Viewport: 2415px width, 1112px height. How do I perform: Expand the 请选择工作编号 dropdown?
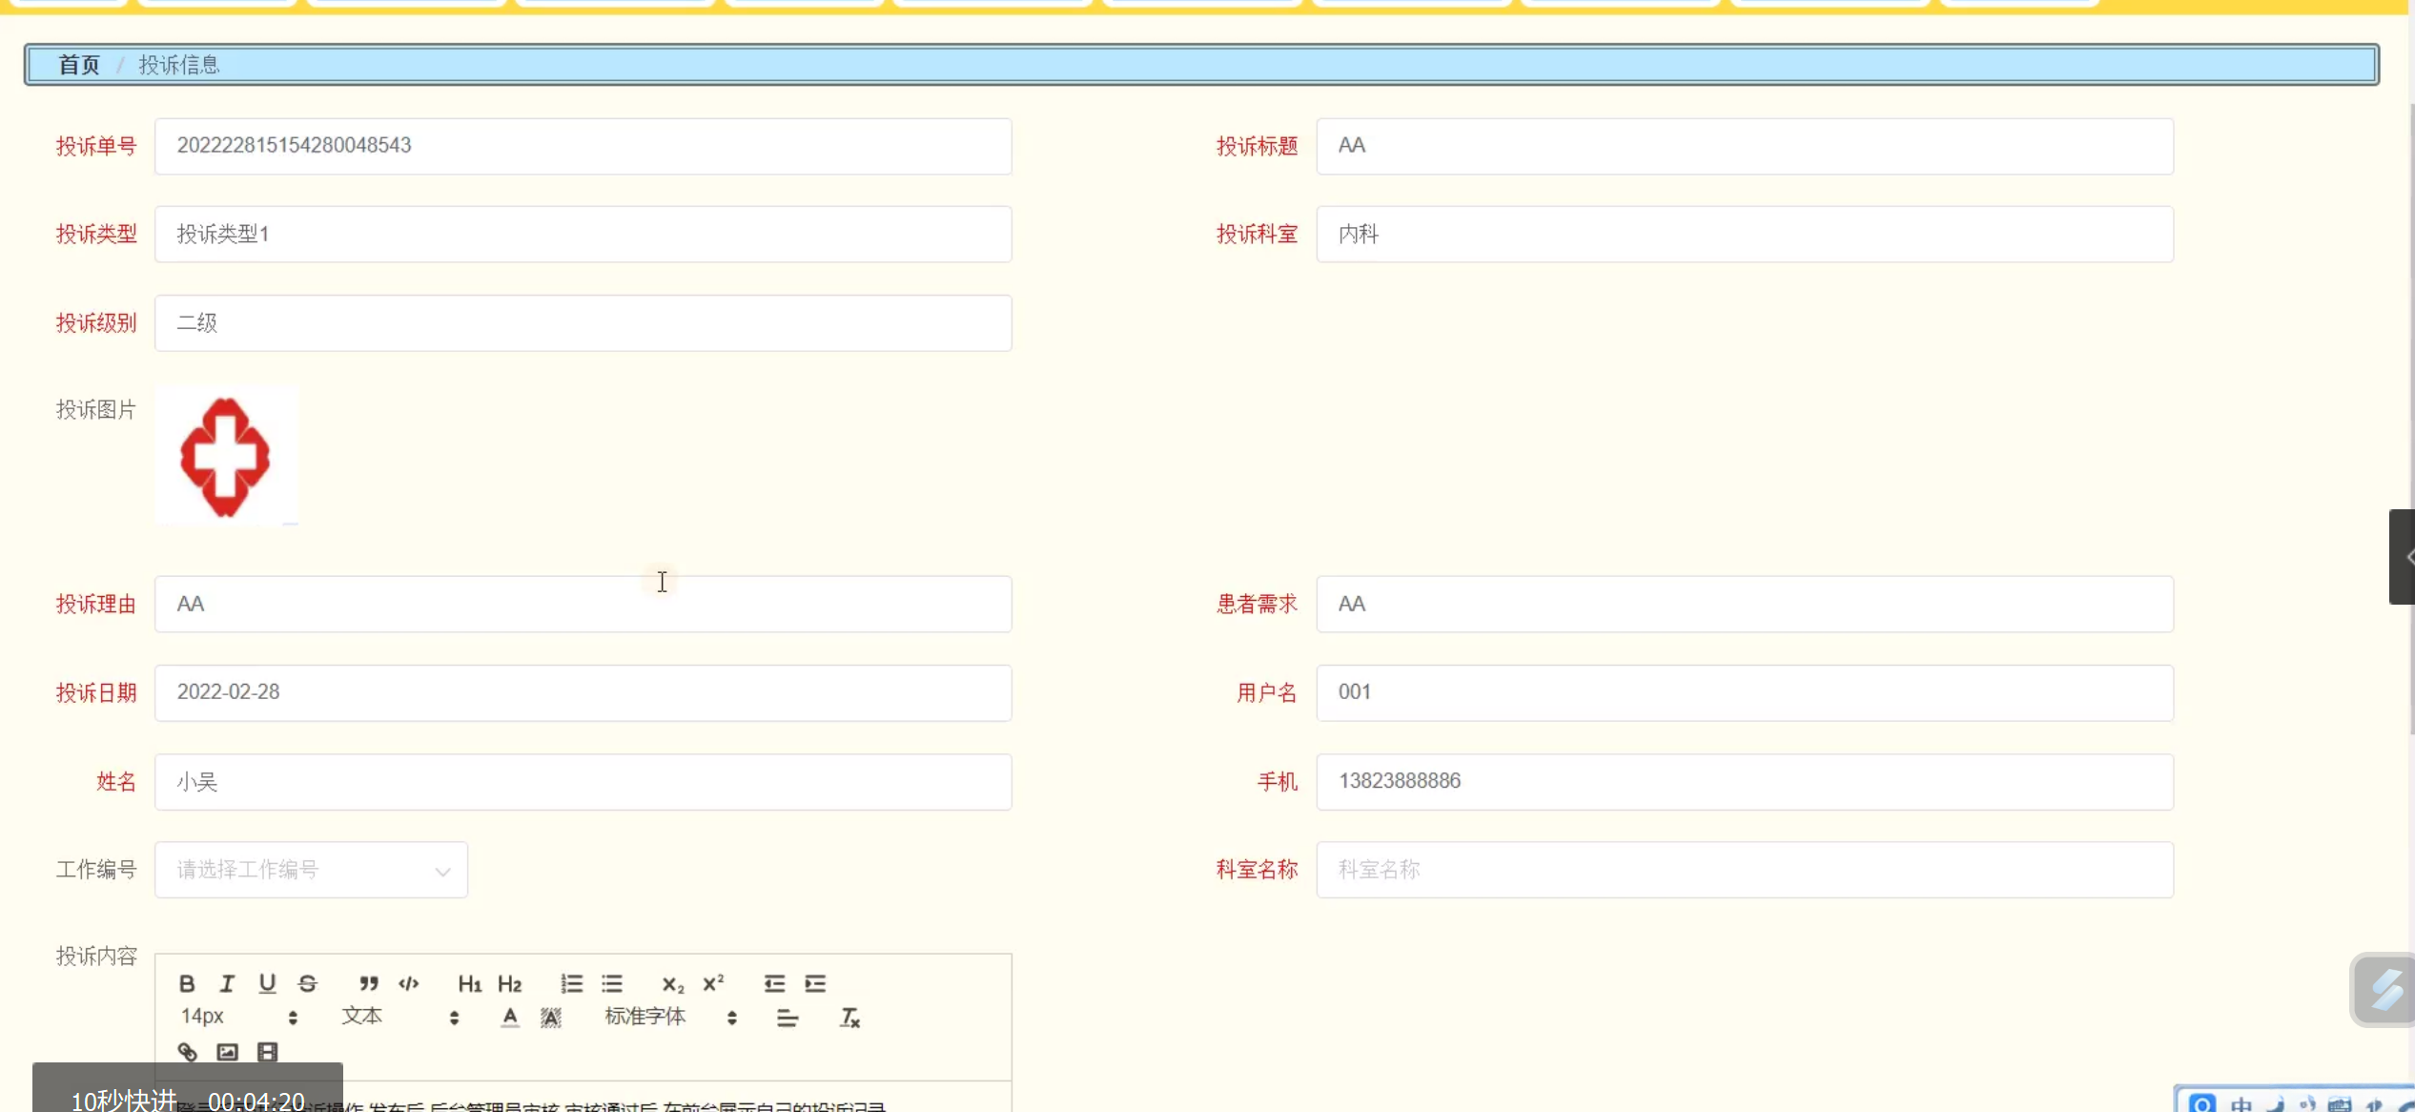click(311, 870)
